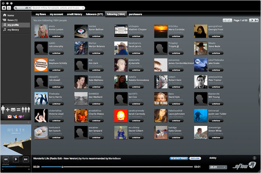Go to the previous track
Viewport: 261px width, 173px height.
[x=6, y=159]
